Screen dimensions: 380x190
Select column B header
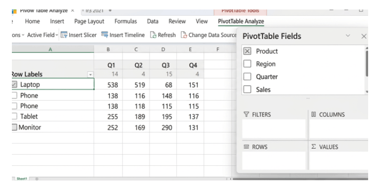point(108,49)
